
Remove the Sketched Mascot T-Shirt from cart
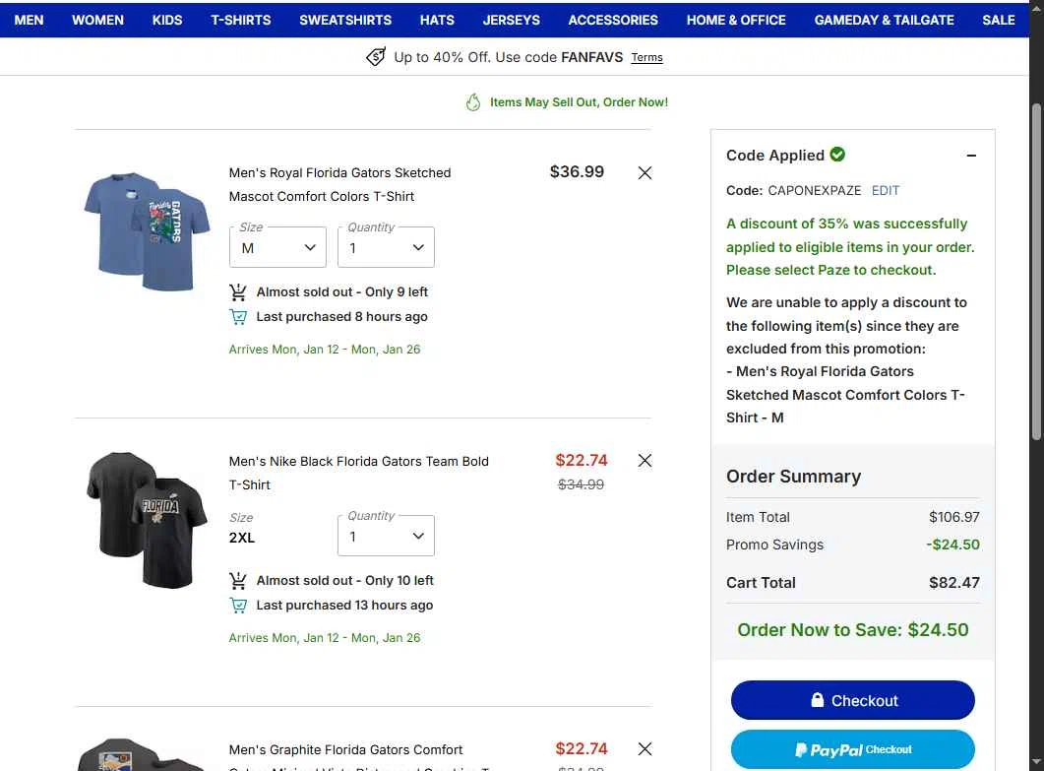click(x=645, y=173)
